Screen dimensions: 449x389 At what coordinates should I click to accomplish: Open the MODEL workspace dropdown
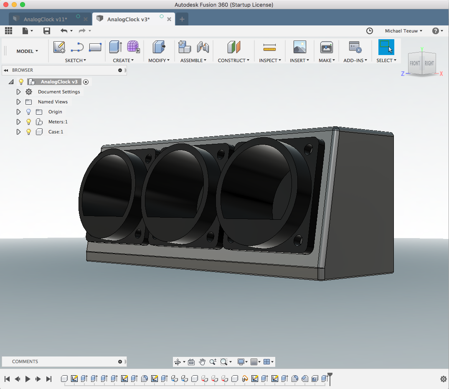click(27, 51)
